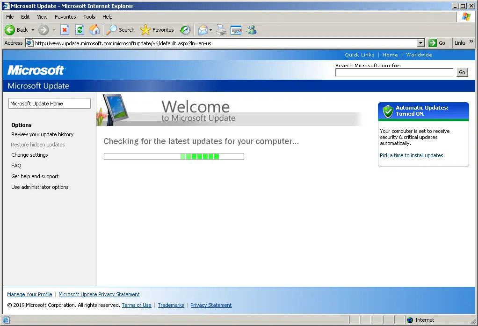Open the Back history dropdown arrow

33,30
